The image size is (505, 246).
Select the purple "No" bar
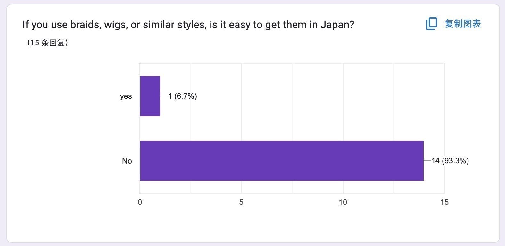[282, 161]
